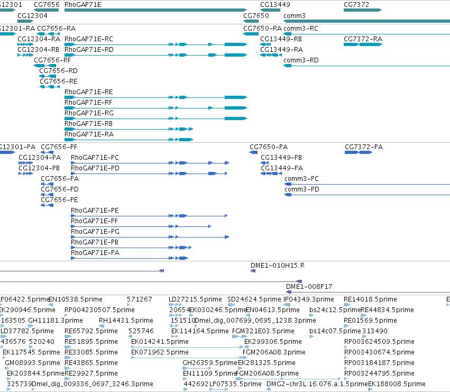
Task: Click protein comm3-PC
Action: (x=368, y=184)
